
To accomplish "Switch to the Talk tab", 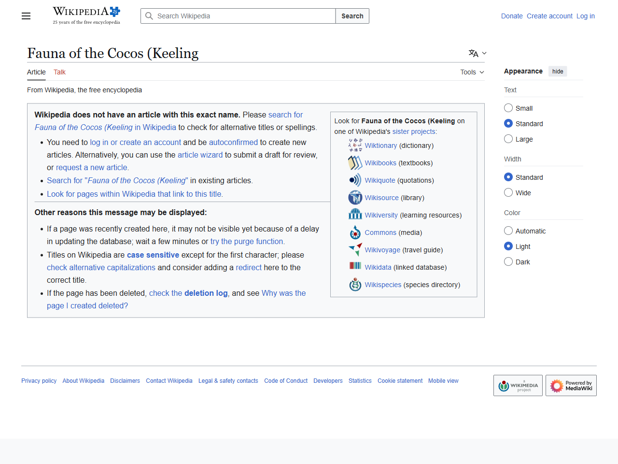I will 59,72.
